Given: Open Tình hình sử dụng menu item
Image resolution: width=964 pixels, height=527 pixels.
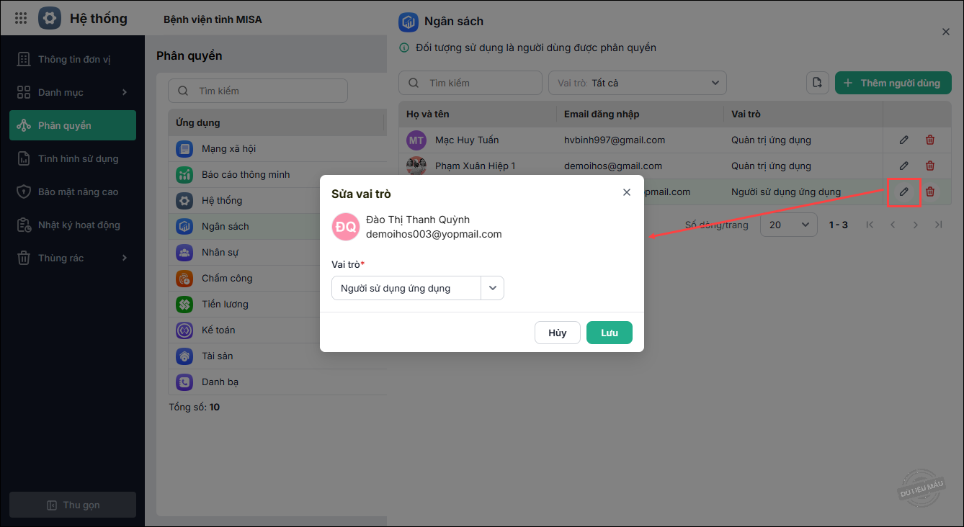Looking at the screenshot, I should pyautogui.click(x=78, y=158).
